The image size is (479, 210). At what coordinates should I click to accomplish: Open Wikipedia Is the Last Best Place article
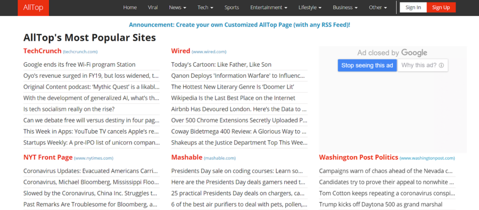click(234, 98)
